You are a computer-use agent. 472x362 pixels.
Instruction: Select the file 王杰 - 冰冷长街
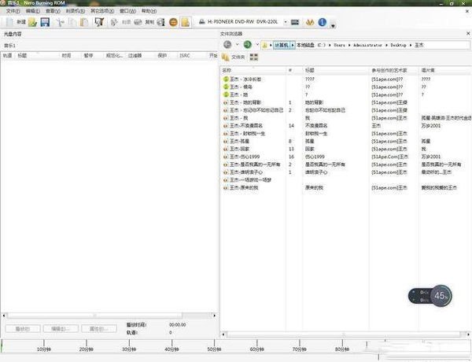[246, 79]
